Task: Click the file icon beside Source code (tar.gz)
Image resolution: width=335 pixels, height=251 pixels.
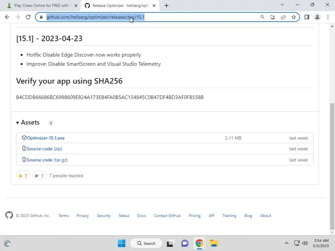Action: (x=24, y=159)
